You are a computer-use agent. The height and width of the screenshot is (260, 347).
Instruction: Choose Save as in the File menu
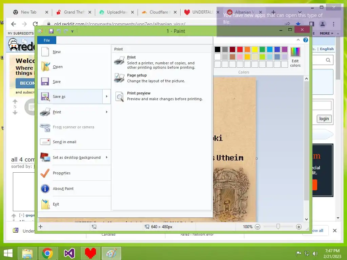tap(70, 96)
